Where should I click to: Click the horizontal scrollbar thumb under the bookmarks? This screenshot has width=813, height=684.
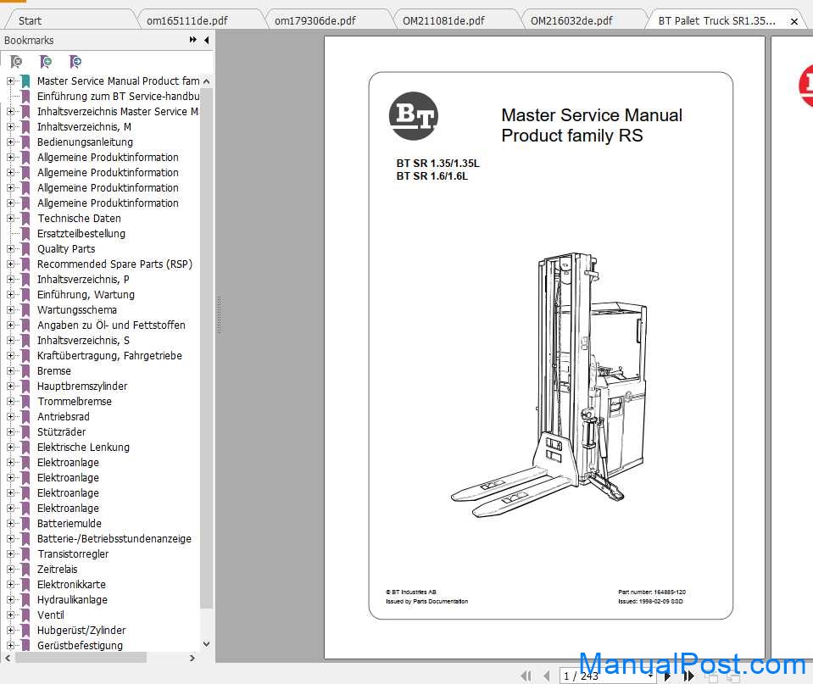click(81, 658)
